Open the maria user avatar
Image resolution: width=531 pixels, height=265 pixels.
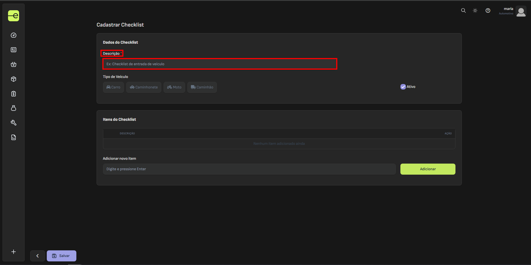click(521, 12)
